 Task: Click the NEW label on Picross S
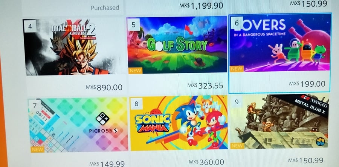(x=37, y=149)
